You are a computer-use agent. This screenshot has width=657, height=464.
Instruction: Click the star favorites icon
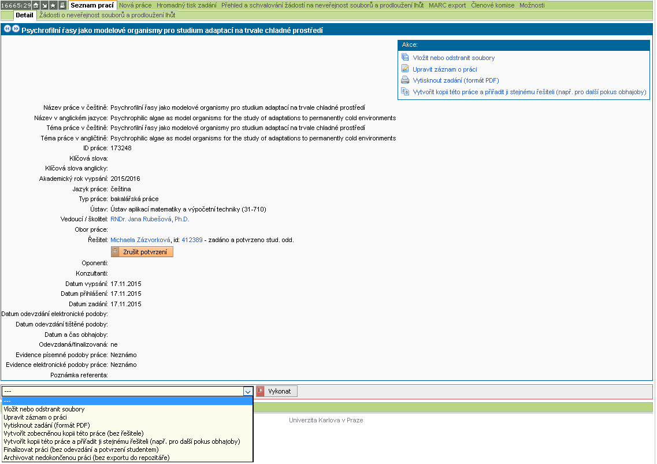(x=53, y=5)
